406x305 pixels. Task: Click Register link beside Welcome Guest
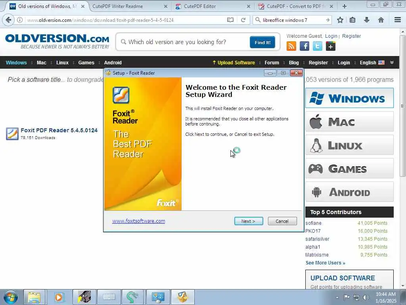point(351,36)
